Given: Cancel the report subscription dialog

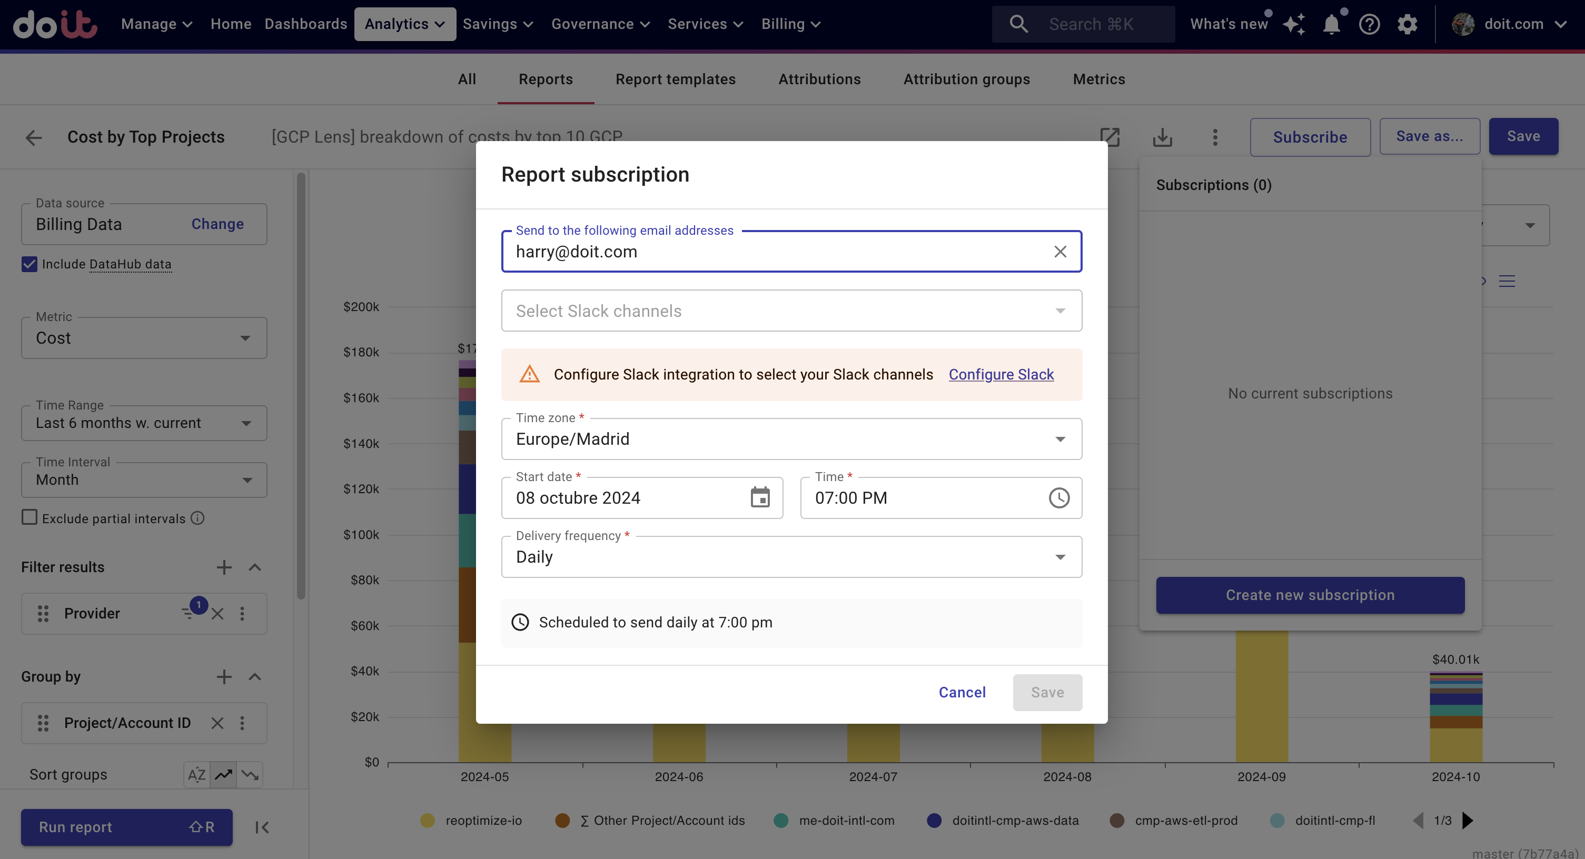Looking at the screenshot, I should point(962,692).
